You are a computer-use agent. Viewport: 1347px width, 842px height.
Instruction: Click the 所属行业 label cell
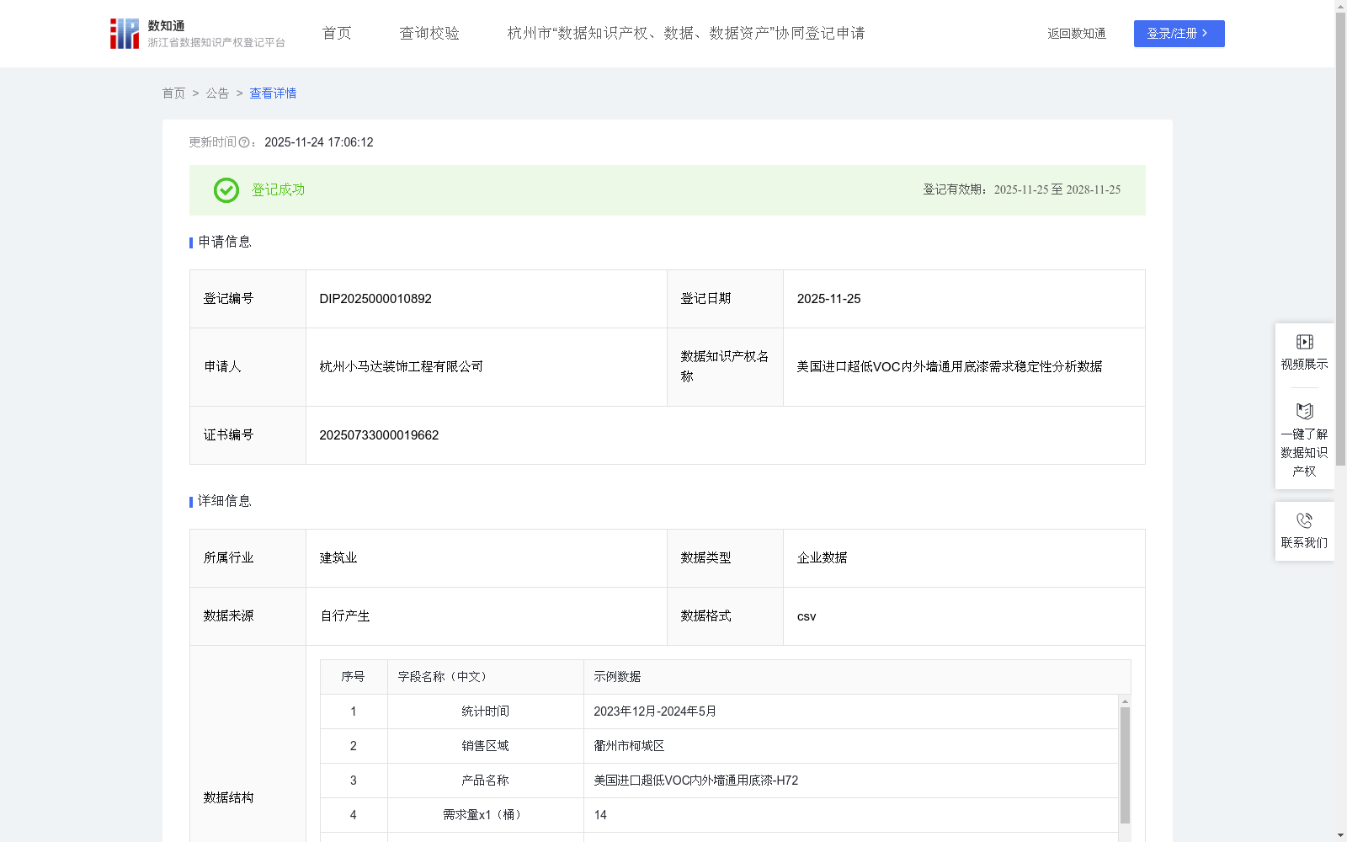(248, 558)
